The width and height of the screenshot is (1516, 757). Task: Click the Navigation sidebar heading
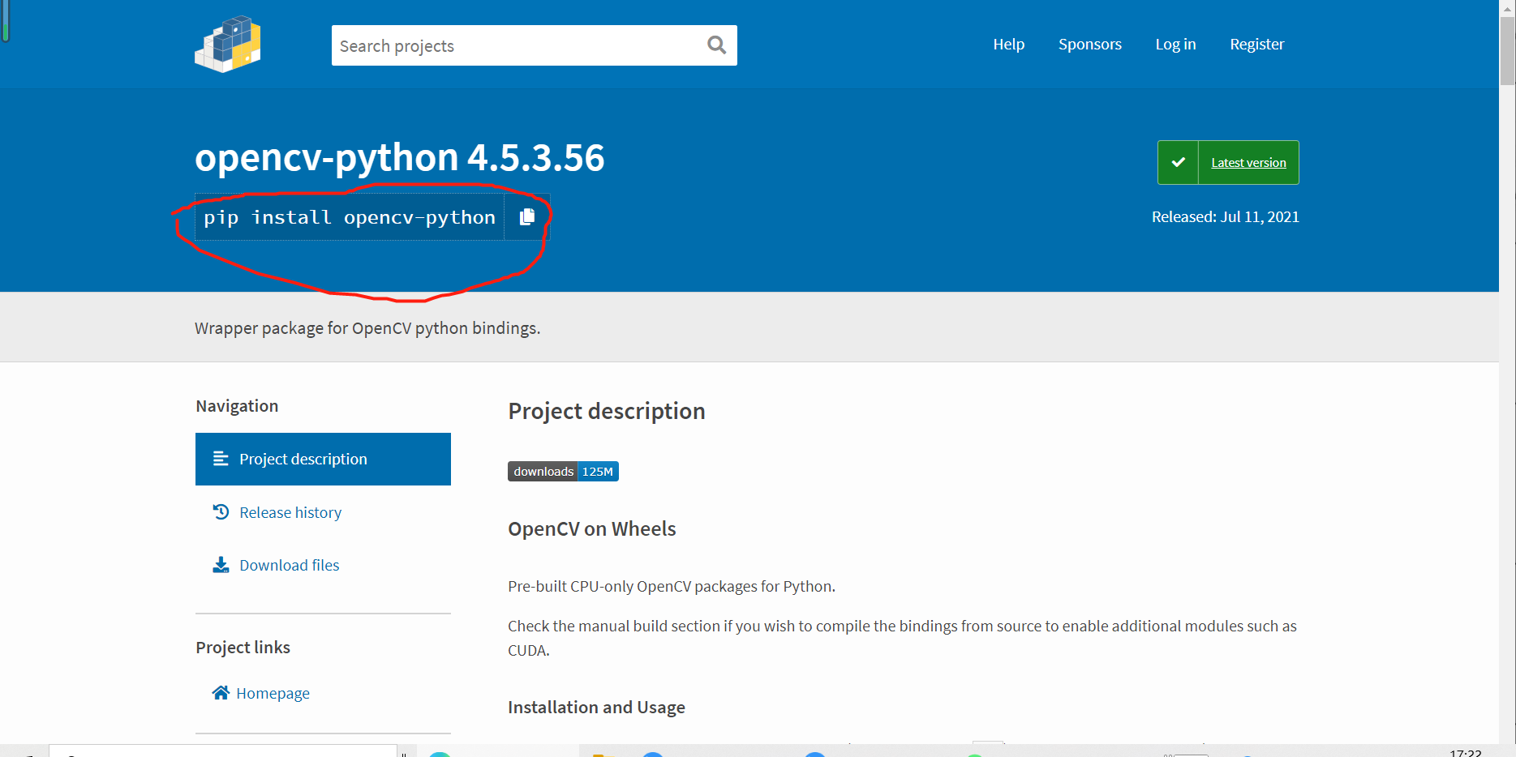(237, 406)
